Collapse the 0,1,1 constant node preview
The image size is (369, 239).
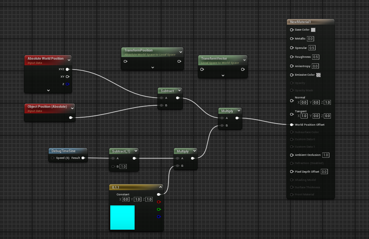tap(160, 187)
